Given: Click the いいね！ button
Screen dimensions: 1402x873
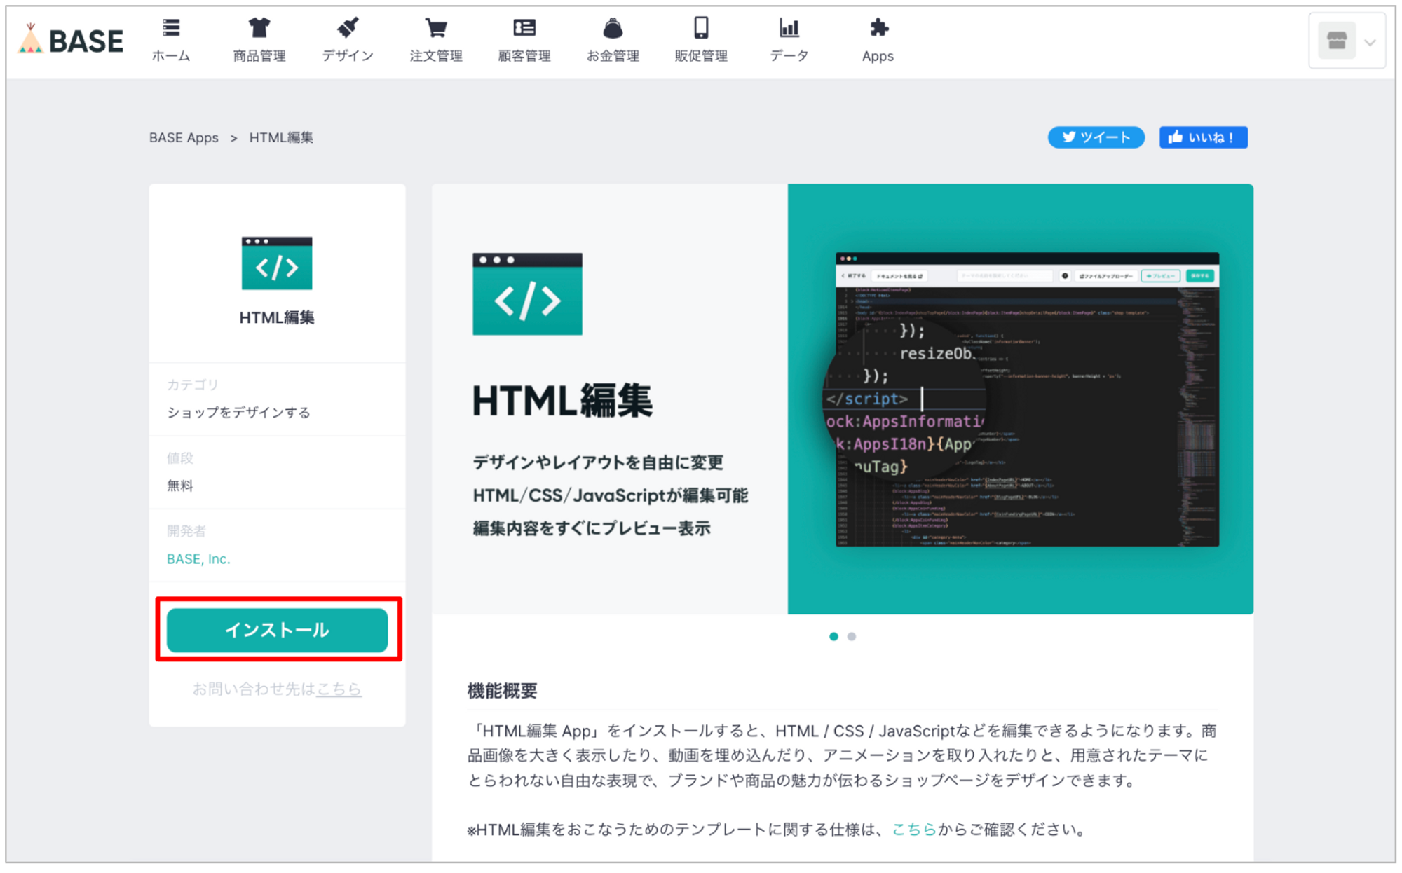Looking at the screenshot, I should 1203,137.
